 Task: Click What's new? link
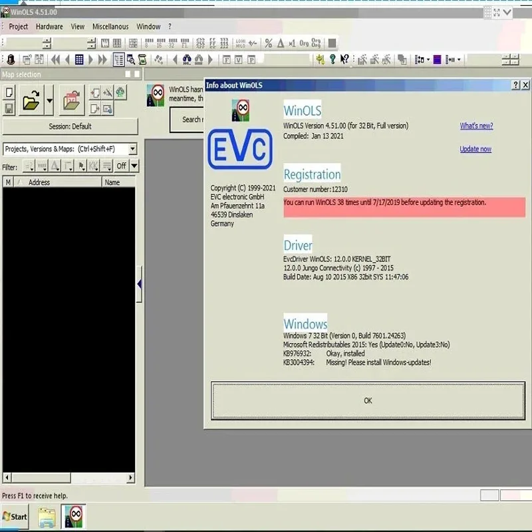pos(476,126)
